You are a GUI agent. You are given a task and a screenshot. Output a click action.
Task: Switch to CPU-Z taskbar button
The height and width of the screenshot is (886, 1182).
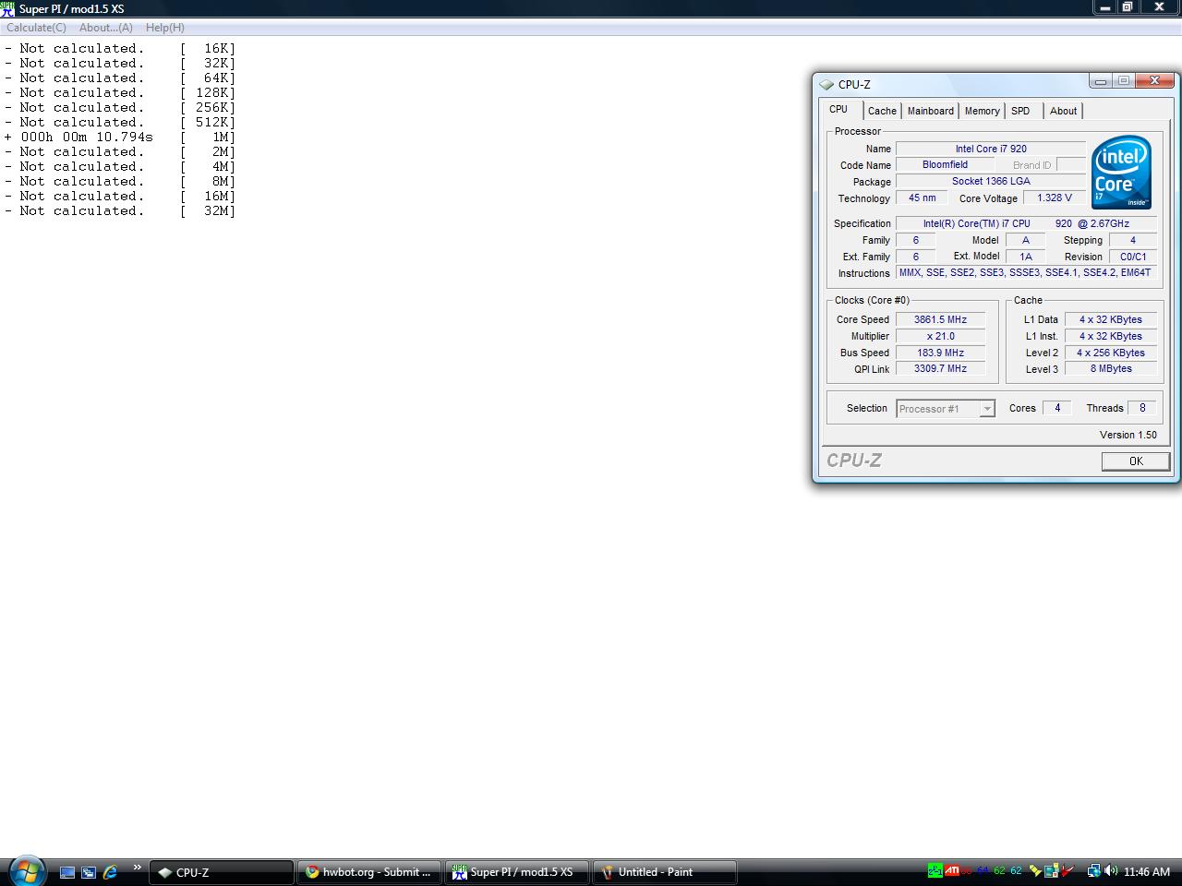[222, 872]
